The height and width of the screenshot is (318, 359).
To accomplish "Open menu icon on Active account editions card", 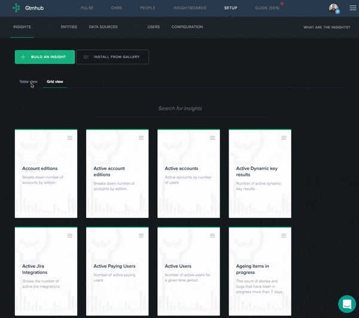I will 141,138.
